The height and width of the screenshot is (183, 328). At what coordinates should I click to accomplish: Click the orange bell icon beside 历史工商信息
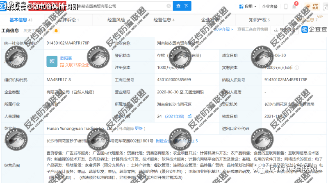click(x=56, y=31)
